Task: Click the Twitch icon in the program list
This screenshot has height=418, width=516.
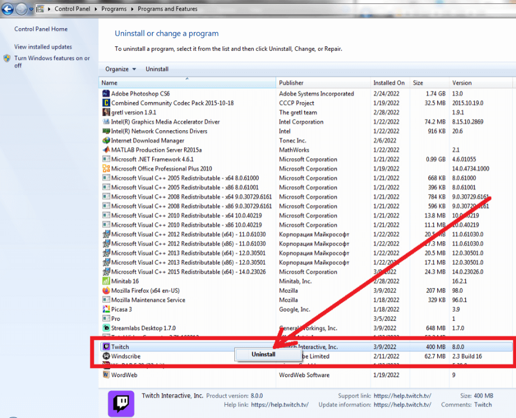Action: 106,346
